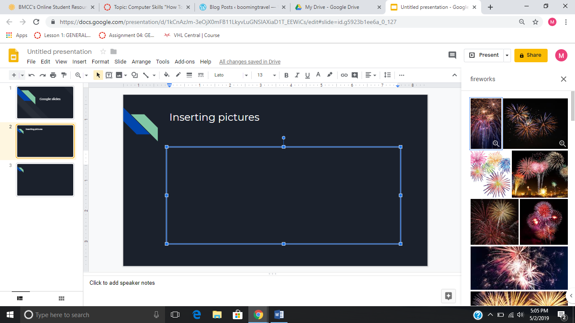Click the Fill color paint bucket
Screen dimensions: 575x323
pos(167,75)
